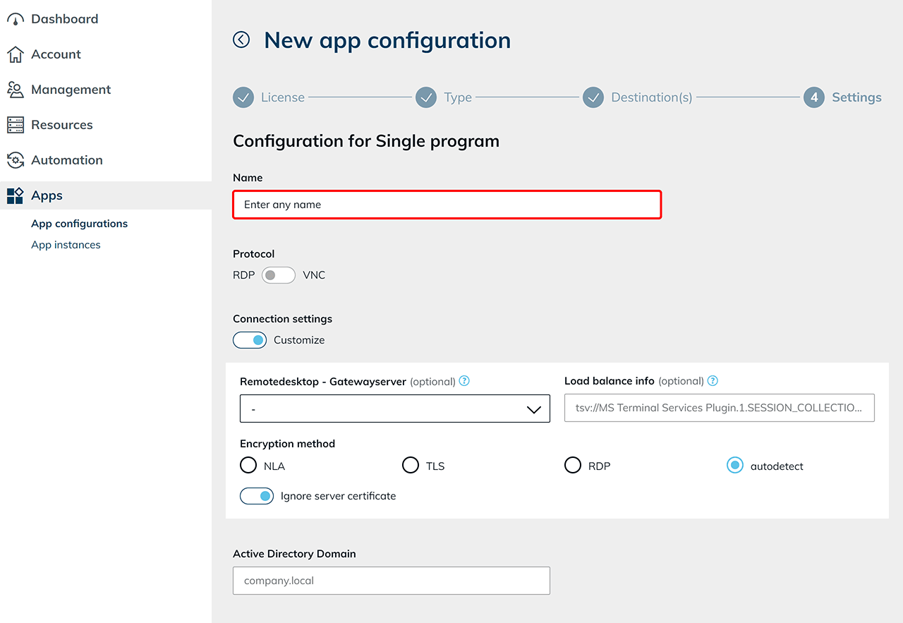The image size is (903, 623).
Task: Return to the License step
Action: click(243, 97)
